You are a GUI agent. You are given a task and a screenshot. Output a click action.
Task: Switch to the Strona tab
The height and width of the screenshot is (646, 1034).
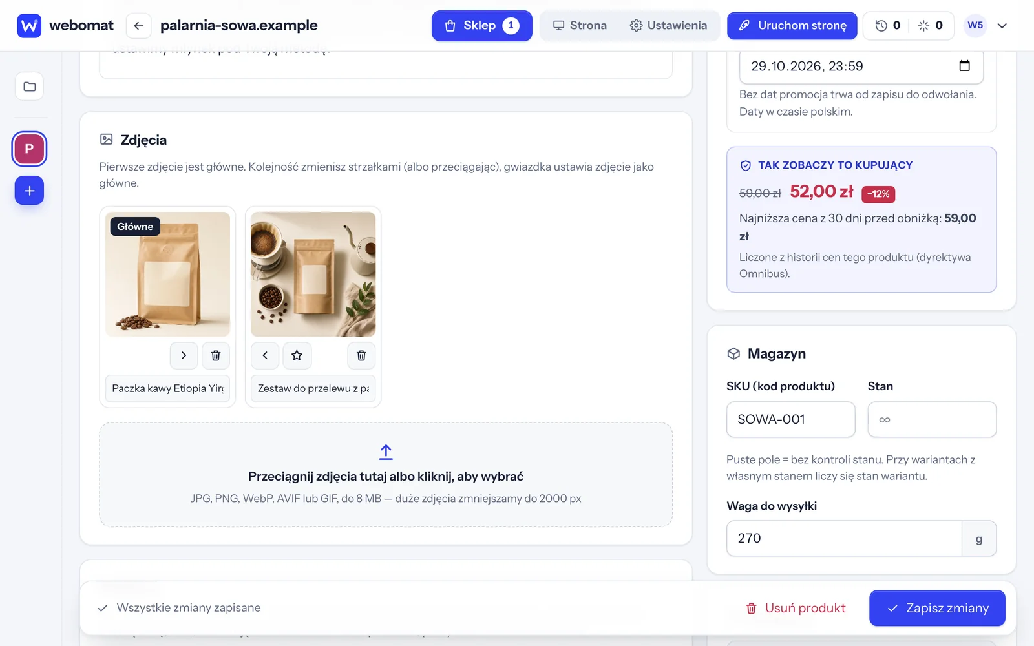pos(580,26)
